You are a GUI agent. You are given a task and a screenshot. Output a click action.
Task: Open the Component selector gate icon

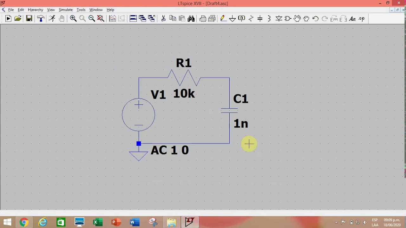(x=288, y=19)
